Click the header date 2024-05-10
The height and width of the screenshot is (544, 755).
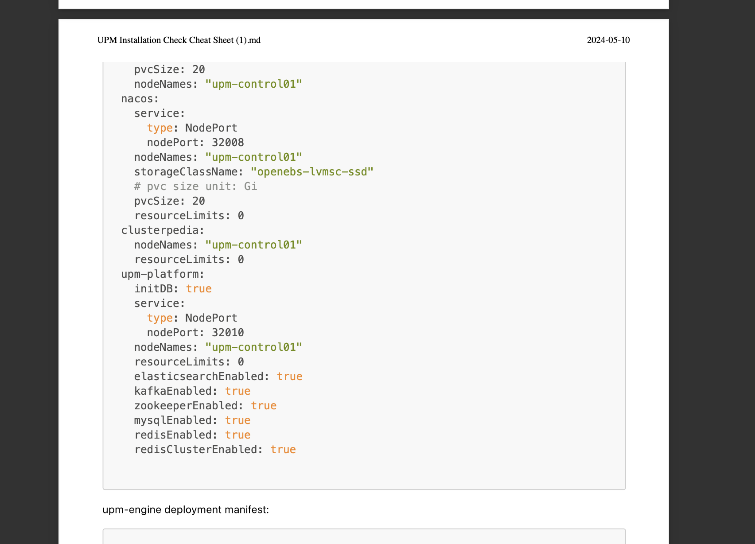608,40
